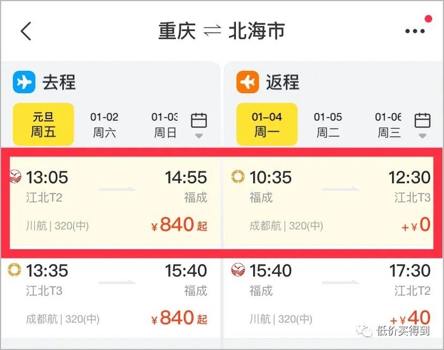
Task: Tap the blue outbound airplane icon
Action: (24, 82)
